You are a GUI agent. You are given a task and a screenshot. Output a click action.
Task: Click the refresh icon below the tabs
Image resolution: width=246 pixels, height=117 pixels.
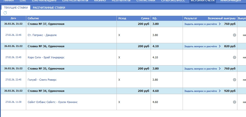(x=5, y=13)
